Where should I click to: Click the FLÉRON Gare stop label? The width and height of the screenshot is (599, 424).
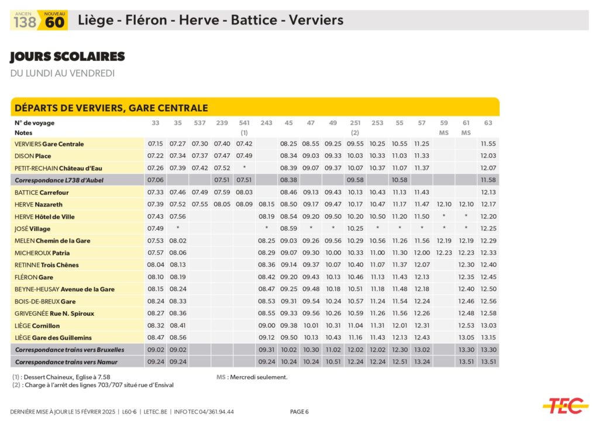(x=34, y=277)
